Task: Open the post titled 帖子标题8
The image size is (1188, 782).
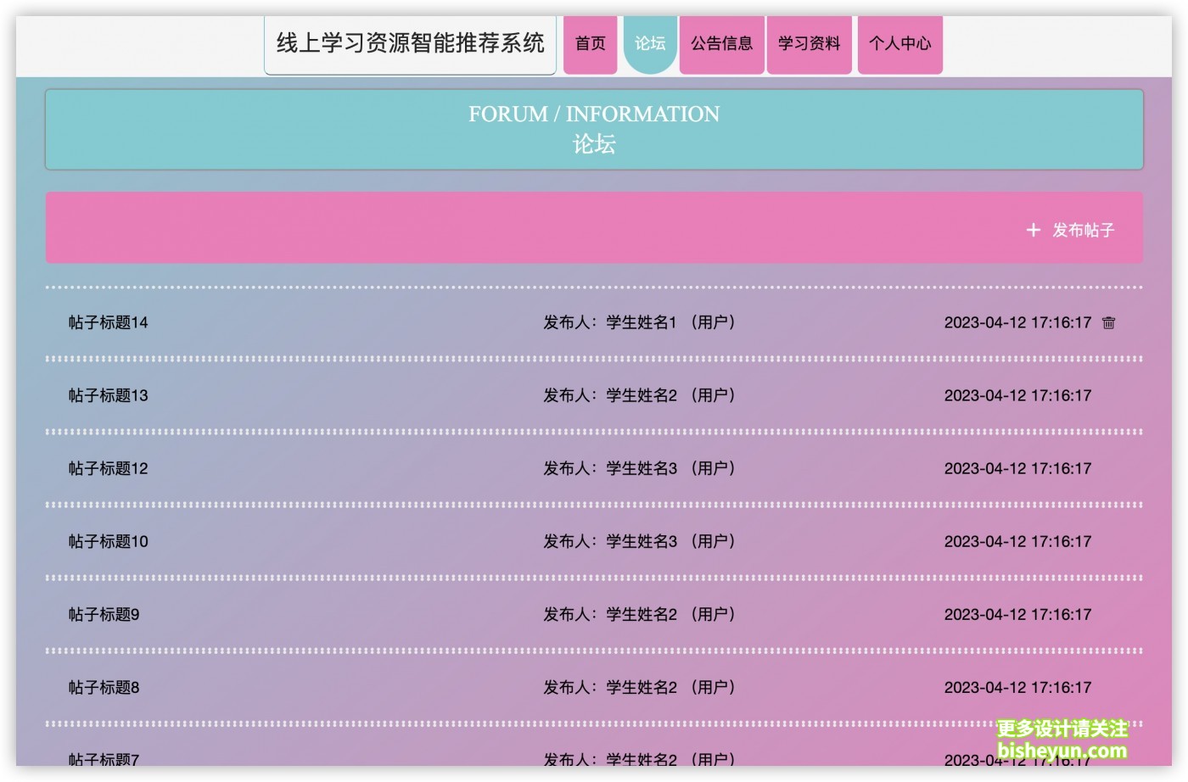Action: coord(104,687)
